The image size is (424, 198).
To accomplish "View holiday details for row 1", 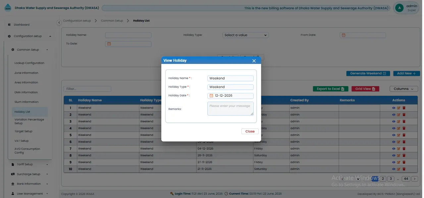I will point(394,108).
